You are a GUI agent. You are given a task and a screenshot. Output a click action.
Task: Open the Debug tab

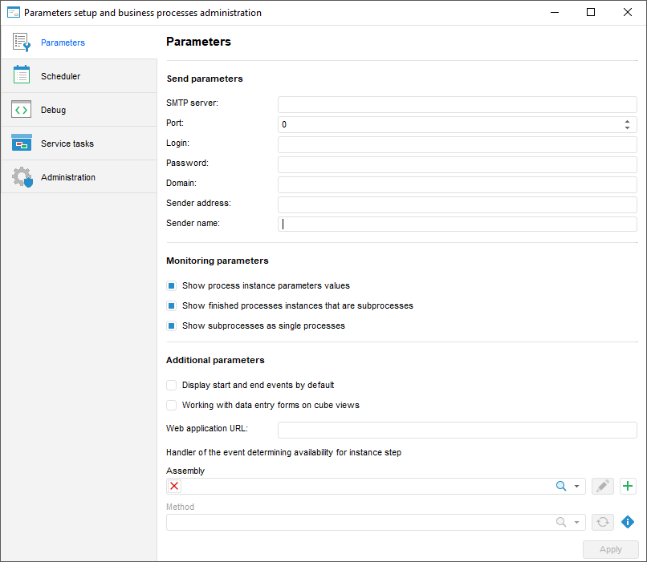click(x=54, y=110)
